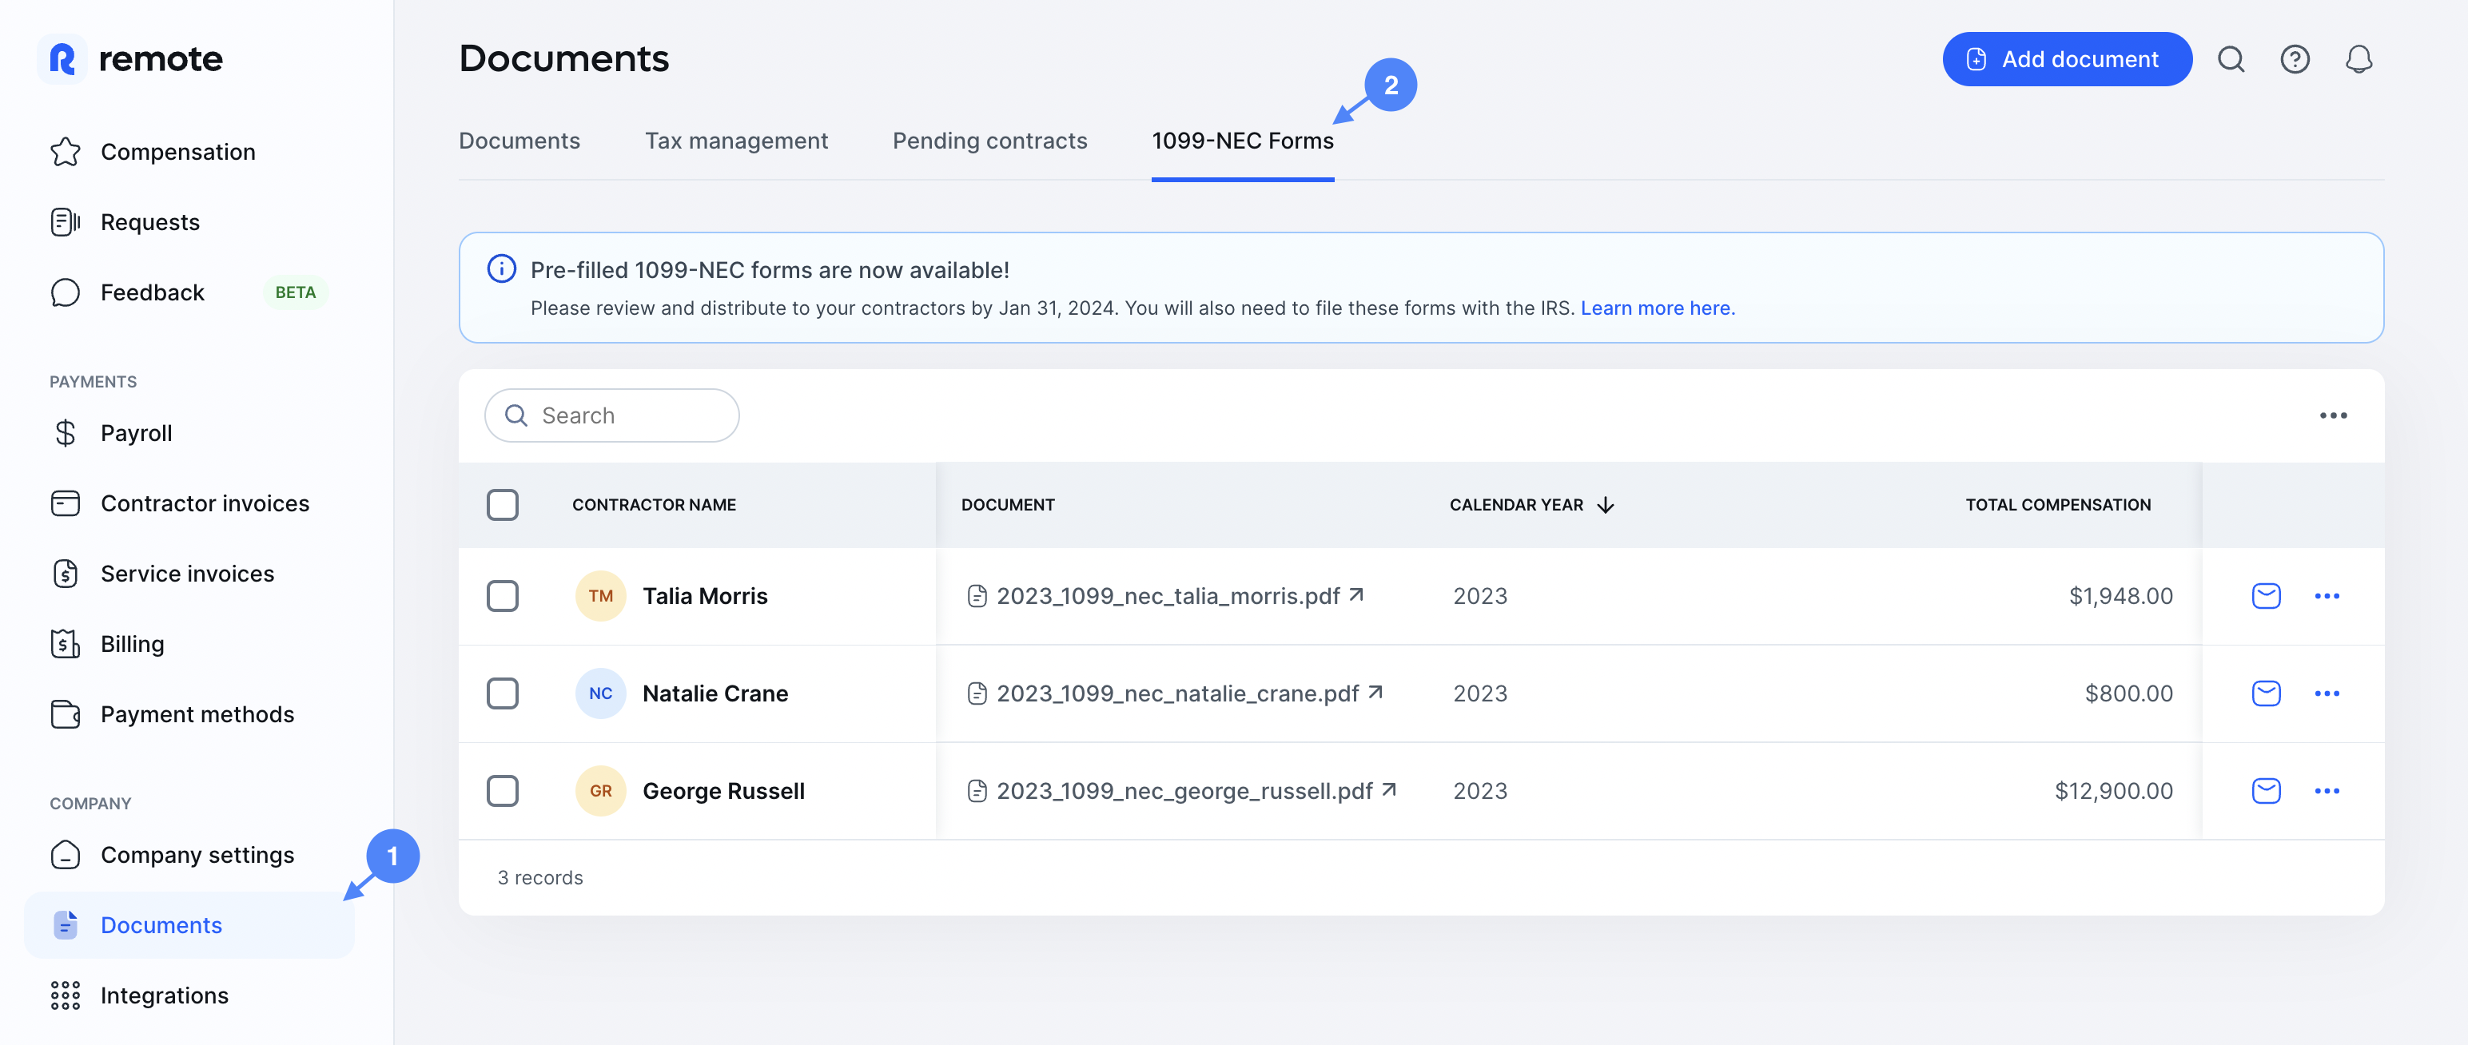Click the TM avatar for Talia Morris
Viewport: 2468px width, 1045px height.
(x=601, y=596)
